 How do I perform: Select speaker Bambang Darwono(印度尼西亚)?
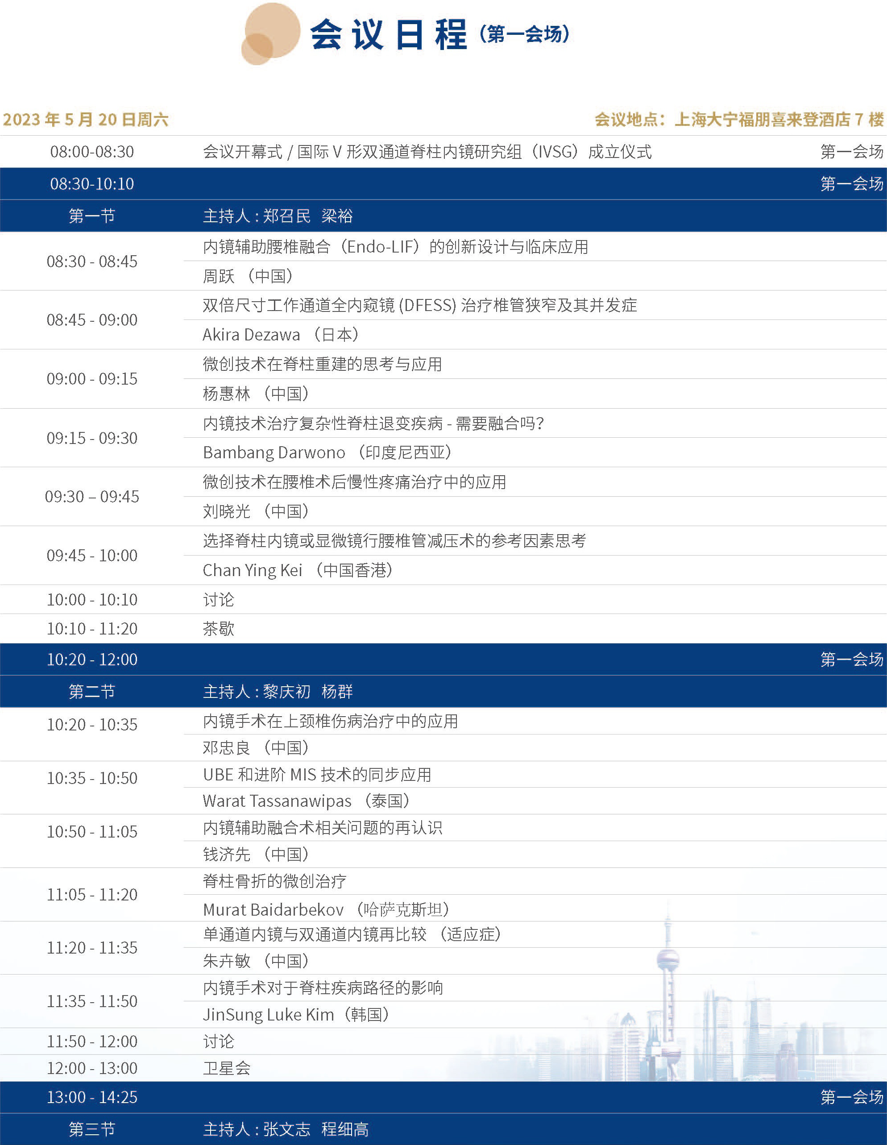click(327, 452)
